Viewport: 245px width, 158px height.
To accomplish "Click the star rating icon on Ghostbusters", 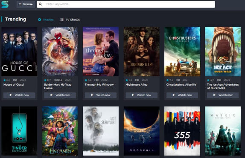I will (167, 80).
